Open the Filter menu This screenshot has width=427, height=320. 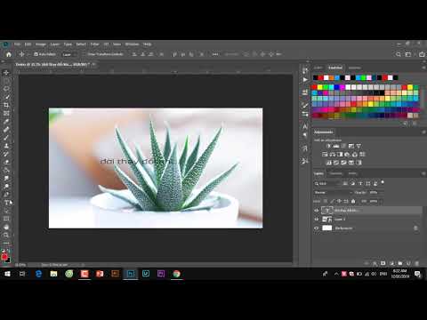tap(94, 44)
